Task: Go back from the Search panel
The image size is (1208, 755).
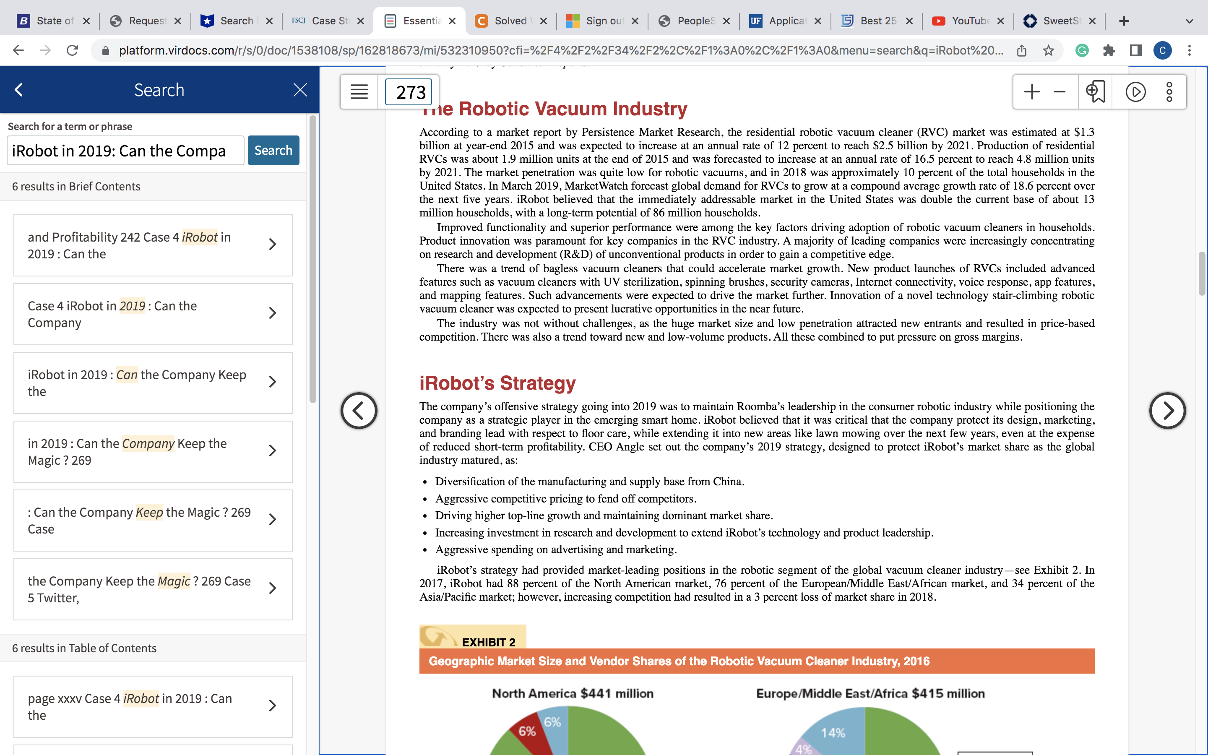Action: pos(19,90)
